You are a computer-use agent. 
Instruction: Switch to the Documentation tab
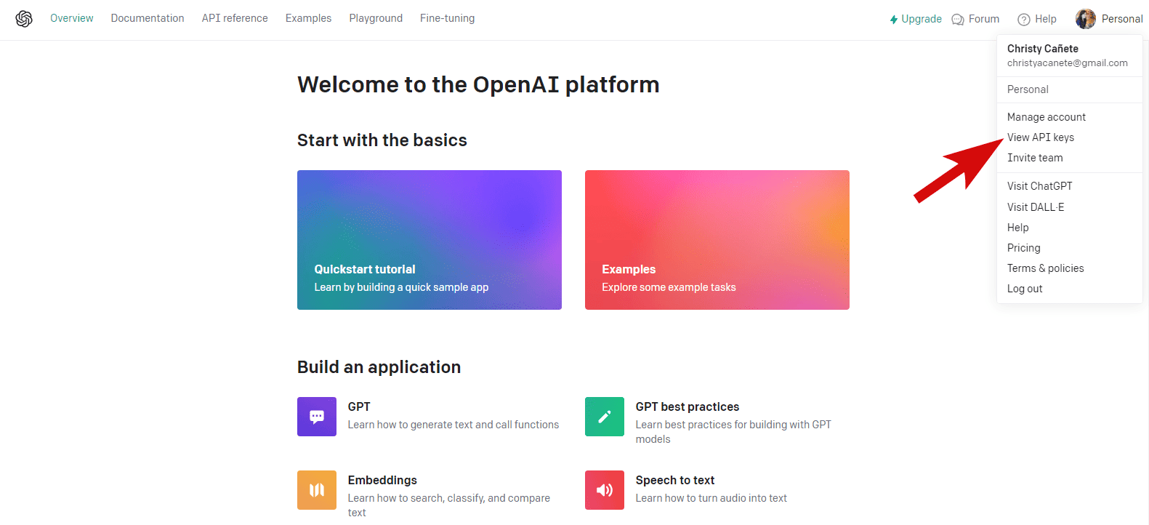[148, 18]
